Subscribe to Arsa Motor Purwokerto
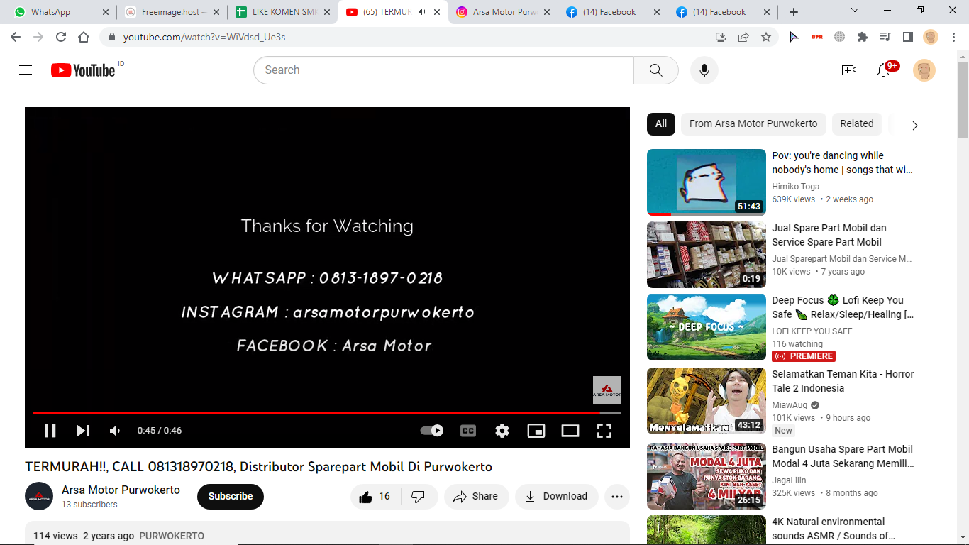 (231, 497)
